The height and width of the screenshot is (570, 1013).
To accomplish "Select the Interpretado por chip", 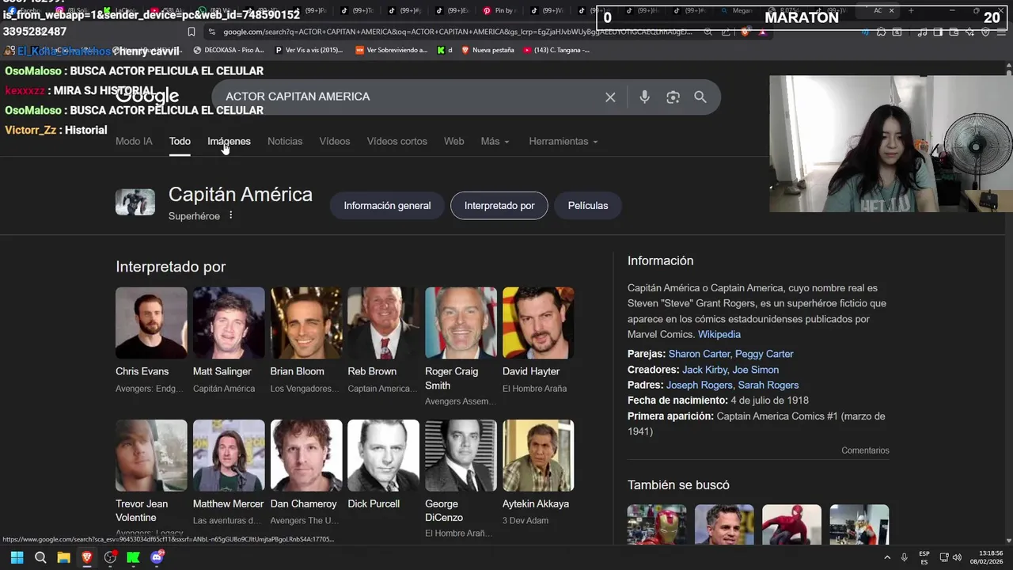I will 499,206.
